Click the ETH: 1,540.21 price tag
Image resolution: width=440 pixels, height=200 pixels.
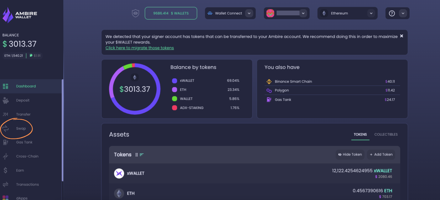coord(14,55)
